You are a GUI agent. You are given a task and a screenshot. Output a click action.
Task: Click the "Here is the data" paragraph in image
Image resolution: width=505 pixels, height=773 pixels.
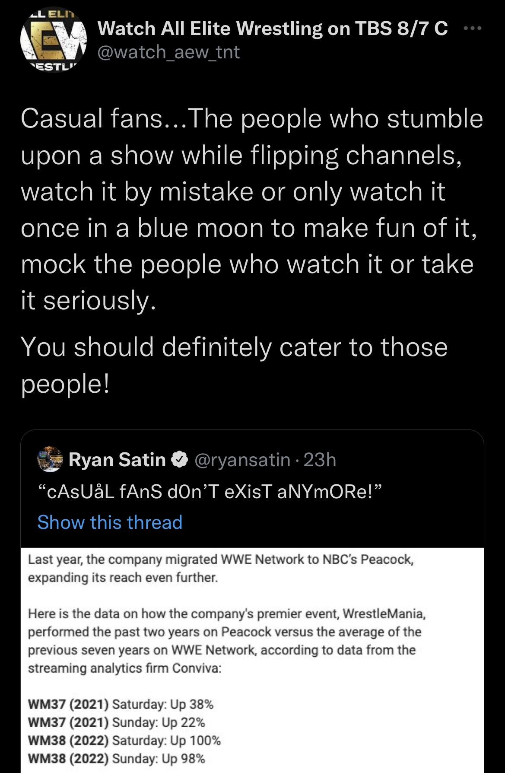[x=225, y=632]
